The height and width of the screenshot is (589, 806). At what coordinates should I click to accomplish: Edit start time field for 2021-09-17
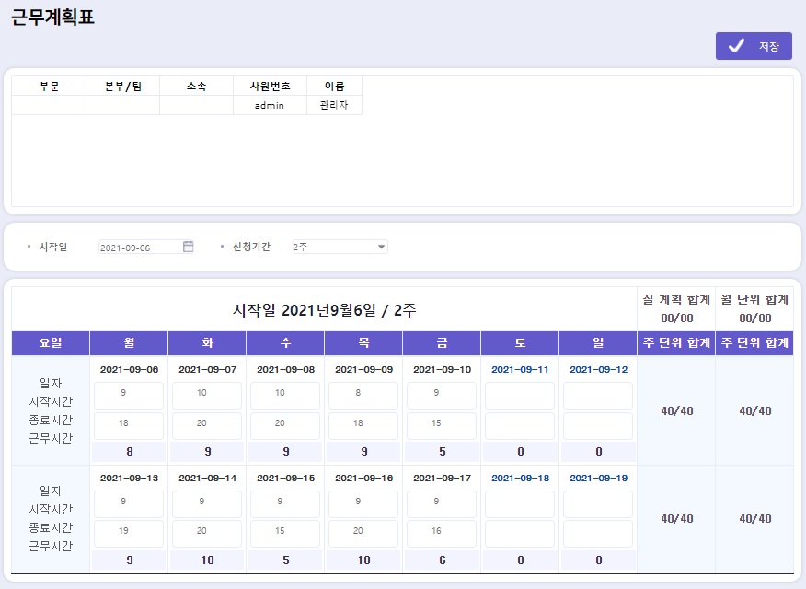coord(442,503)
